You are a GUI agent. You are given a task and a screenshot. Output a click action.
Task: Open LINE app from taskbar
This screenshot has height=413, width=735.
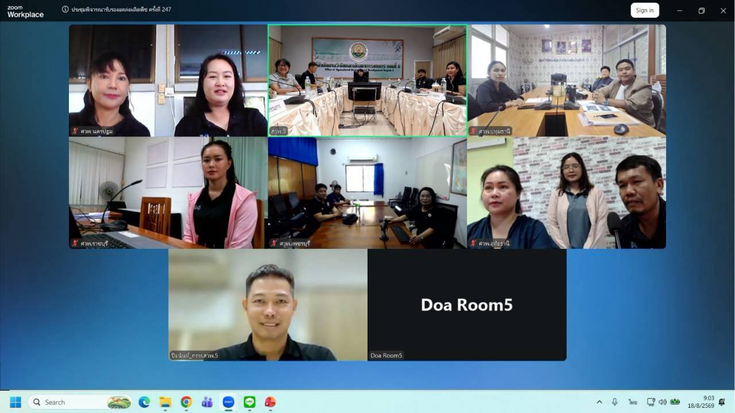coord(249,402)
